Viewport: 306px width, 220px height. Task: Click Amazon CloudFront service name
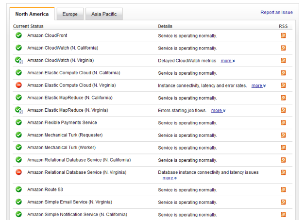[47, 35]
